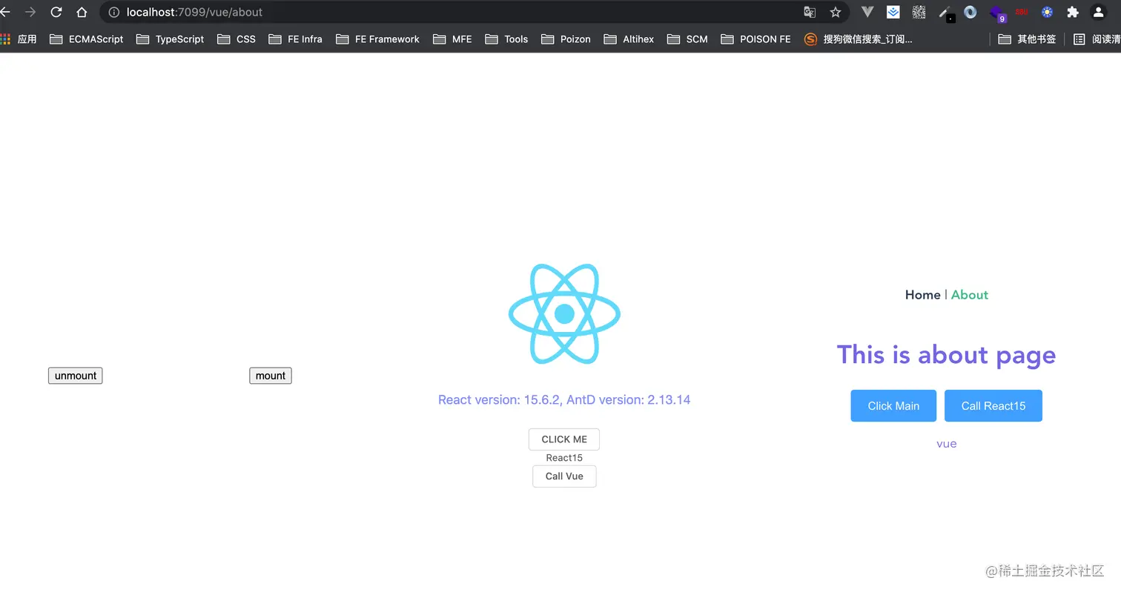This screenshot has height=595, width=1121.
Task: Navigate to the About link
Action: click(x=970, y=295)
